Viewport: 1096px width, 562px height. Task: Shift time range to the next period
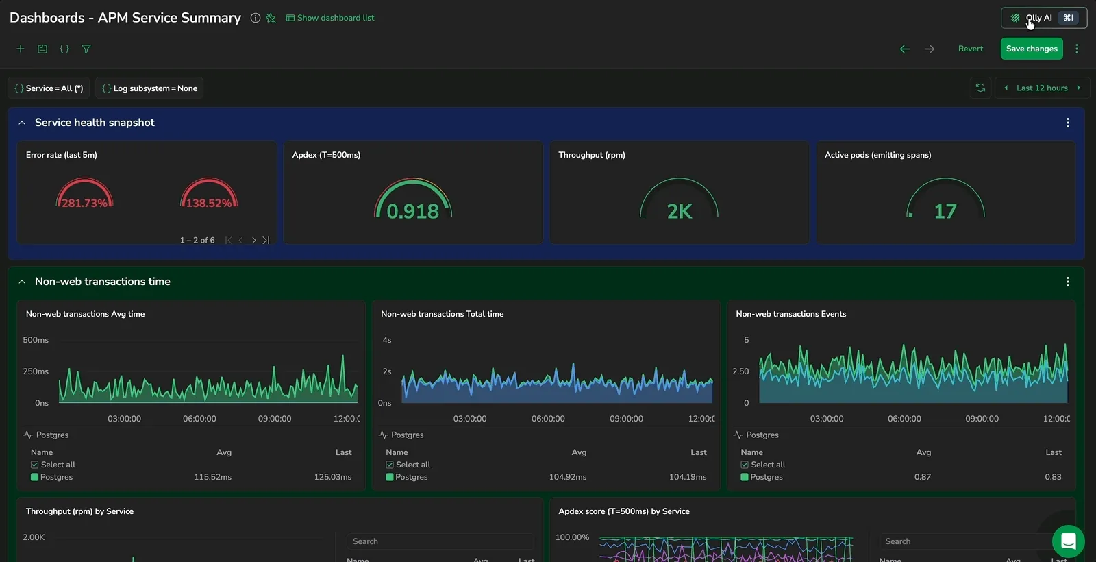1079,88
